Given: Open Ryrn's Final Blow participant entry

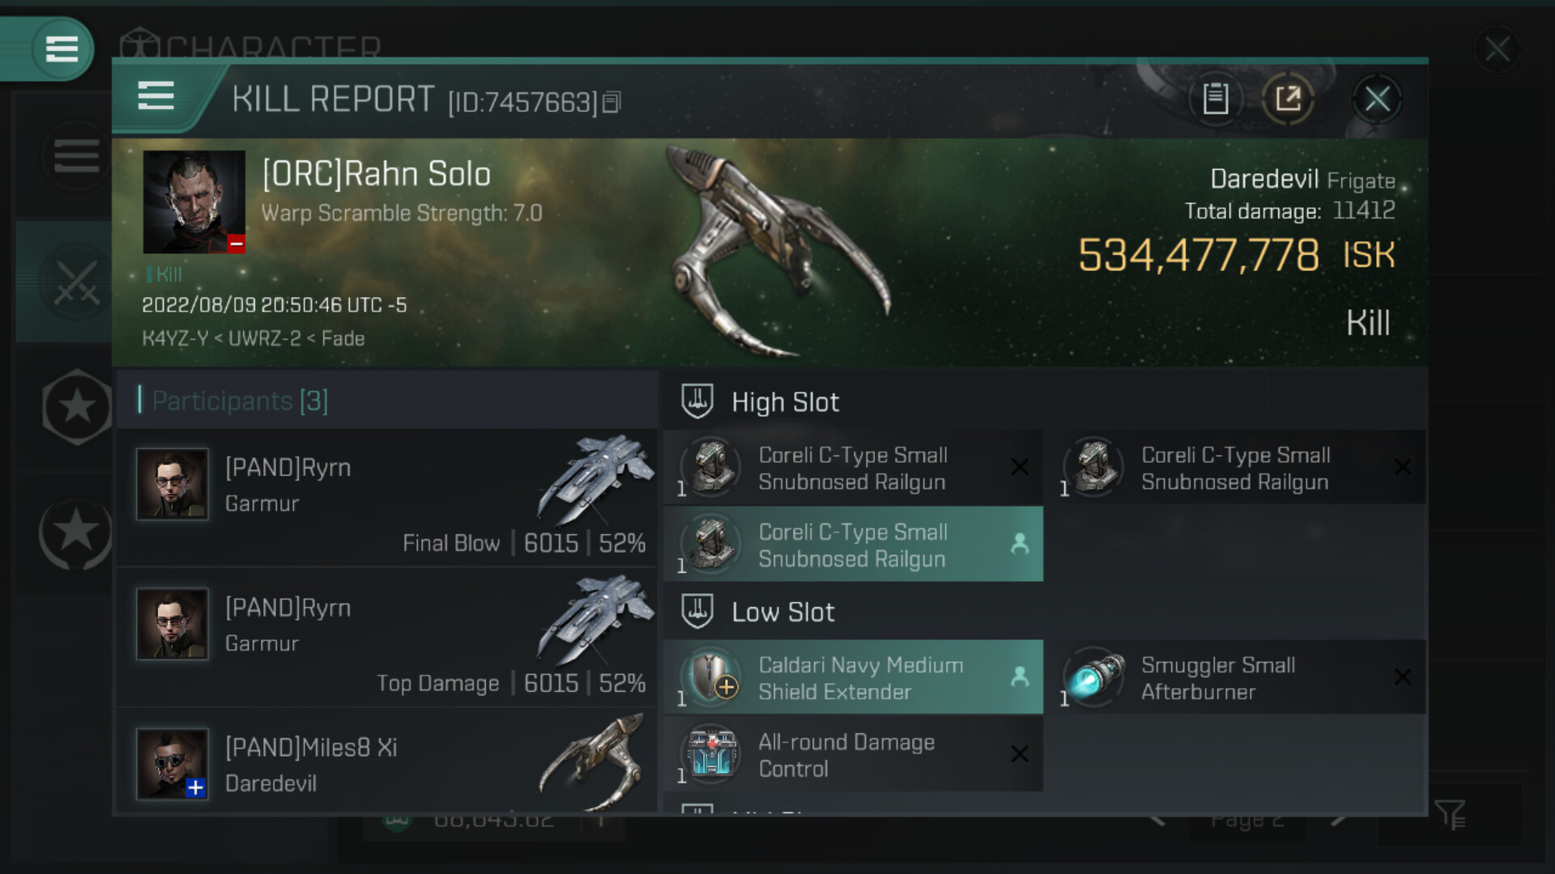Looking at the screenshot, I should (387, 497).
